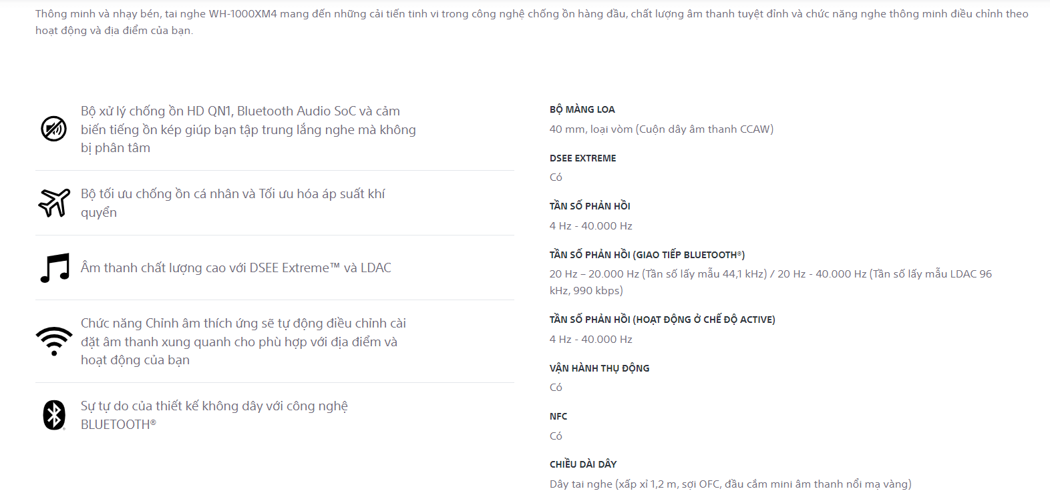Click the atmospheric pressure optimization text
The height and width of the screenshot is (497, 1050).
(232, 203)
